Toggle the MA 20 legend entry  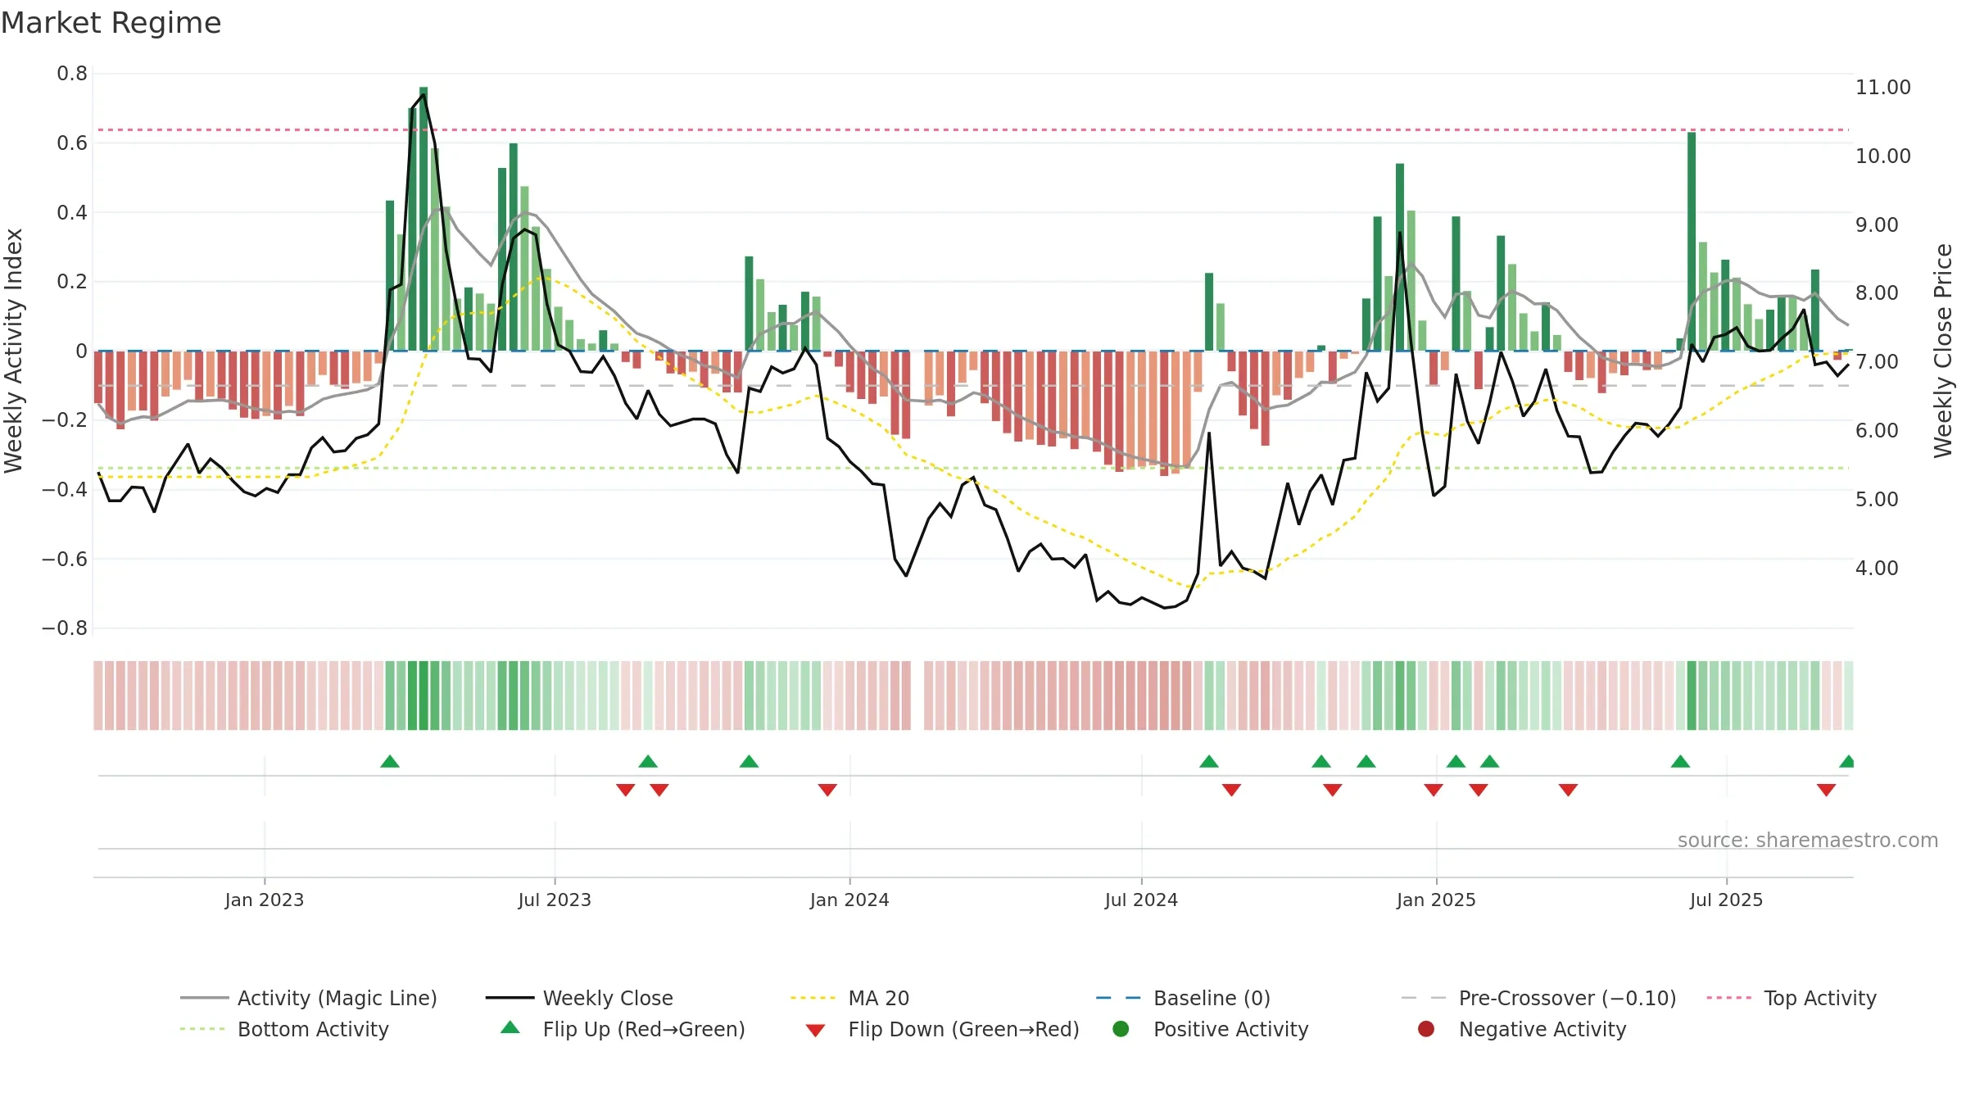(849, 998)
